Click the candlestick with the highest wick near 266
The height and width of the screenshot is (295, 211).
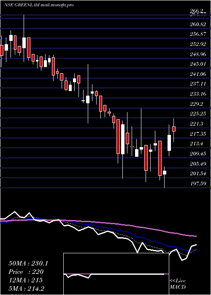[24, 43]
